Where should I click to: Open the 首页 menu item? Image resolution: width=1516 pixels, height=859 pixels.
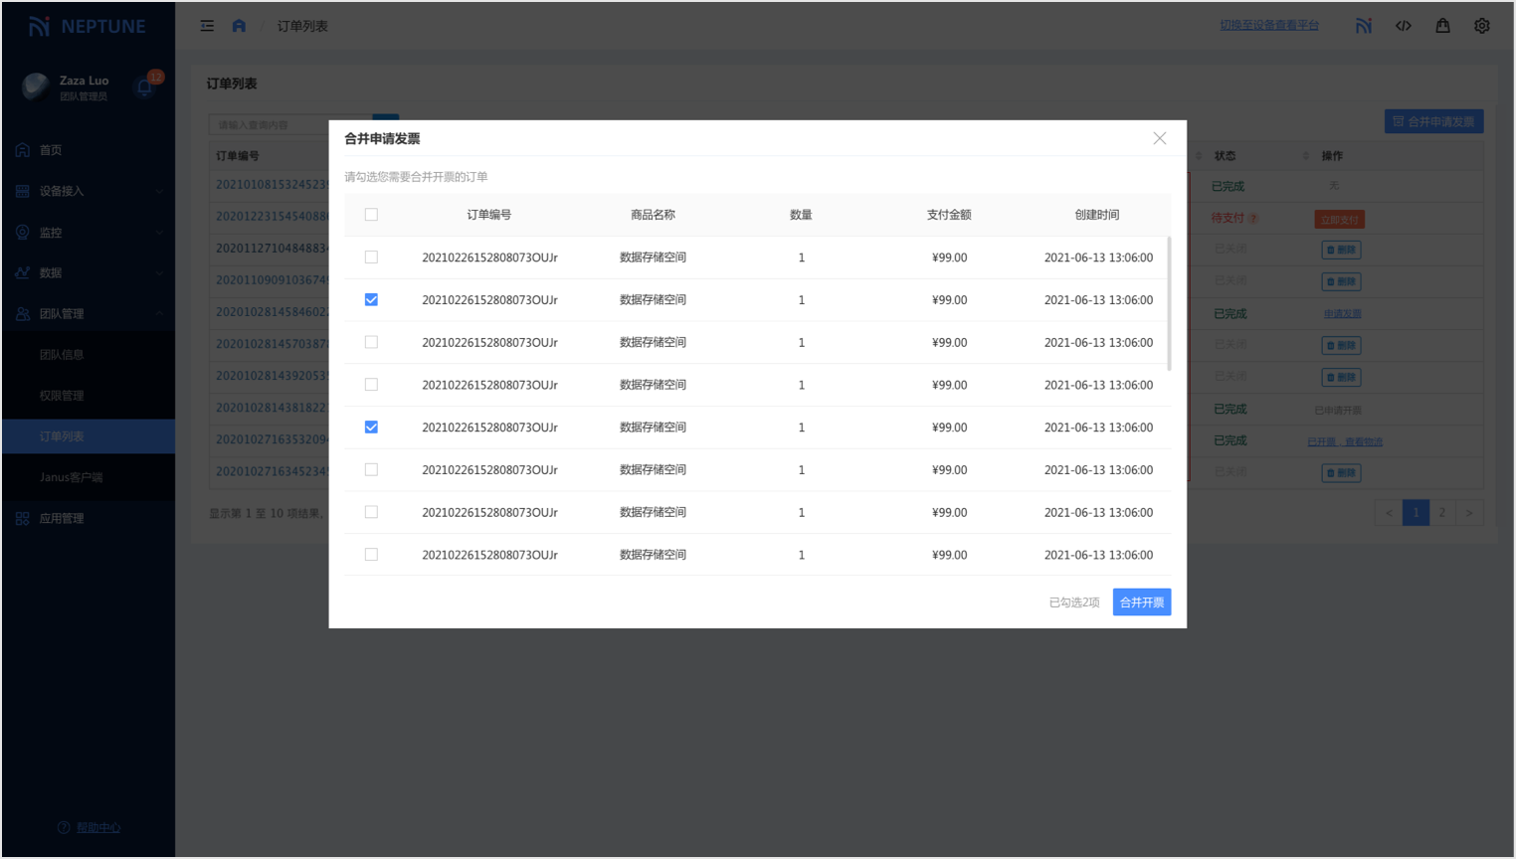51,150
